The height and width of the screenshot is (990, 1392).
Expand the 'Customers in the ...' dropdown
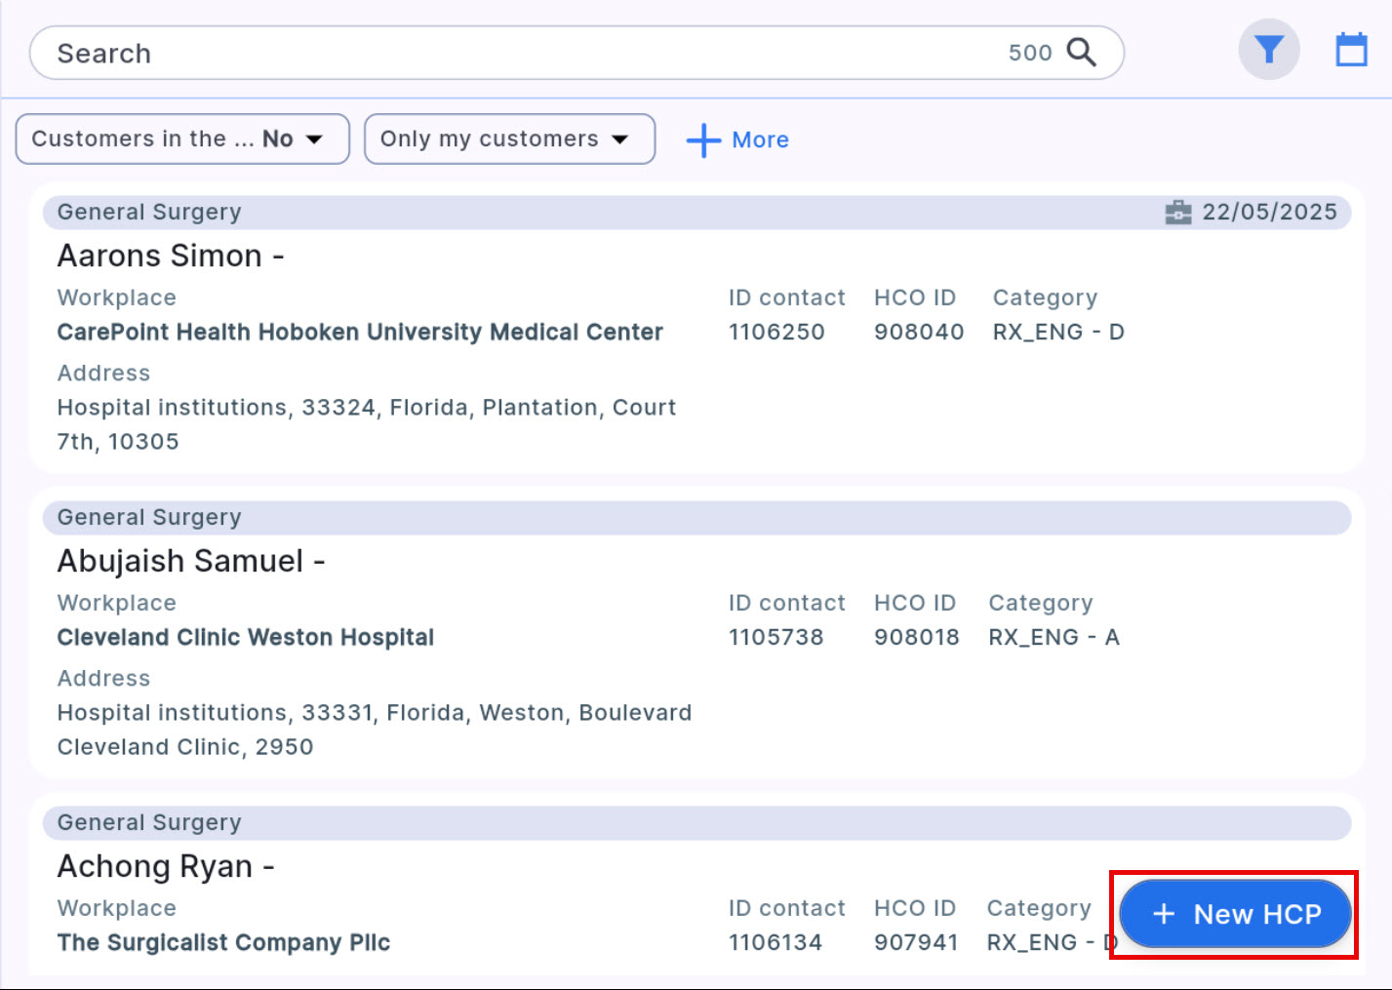click(x=182, y=139)
